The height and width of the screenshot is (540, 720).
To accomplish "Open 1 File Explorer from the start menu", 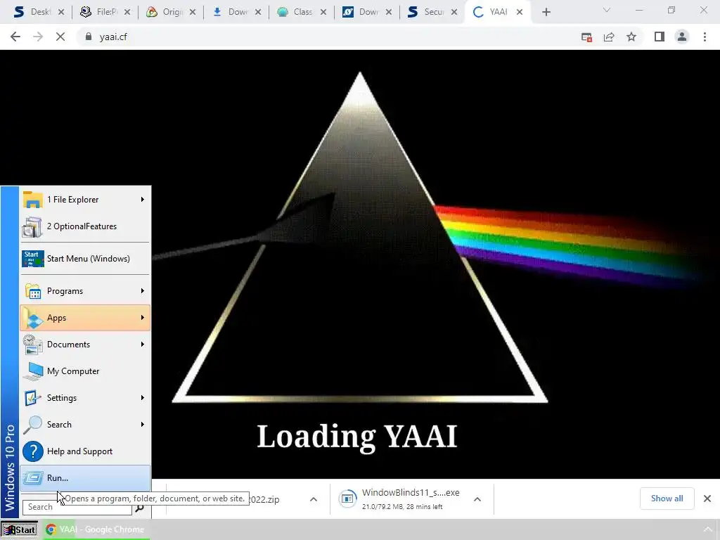I will [x=85, y=199].
